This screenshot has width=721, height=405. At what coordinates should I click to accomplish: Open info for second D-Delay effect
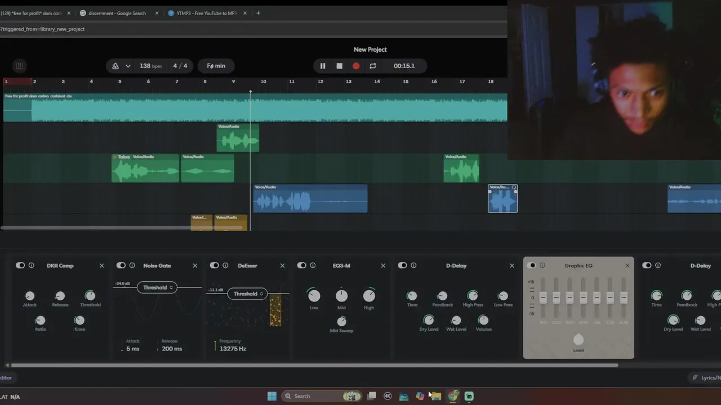pyautogui.click(x=658, y=265)
